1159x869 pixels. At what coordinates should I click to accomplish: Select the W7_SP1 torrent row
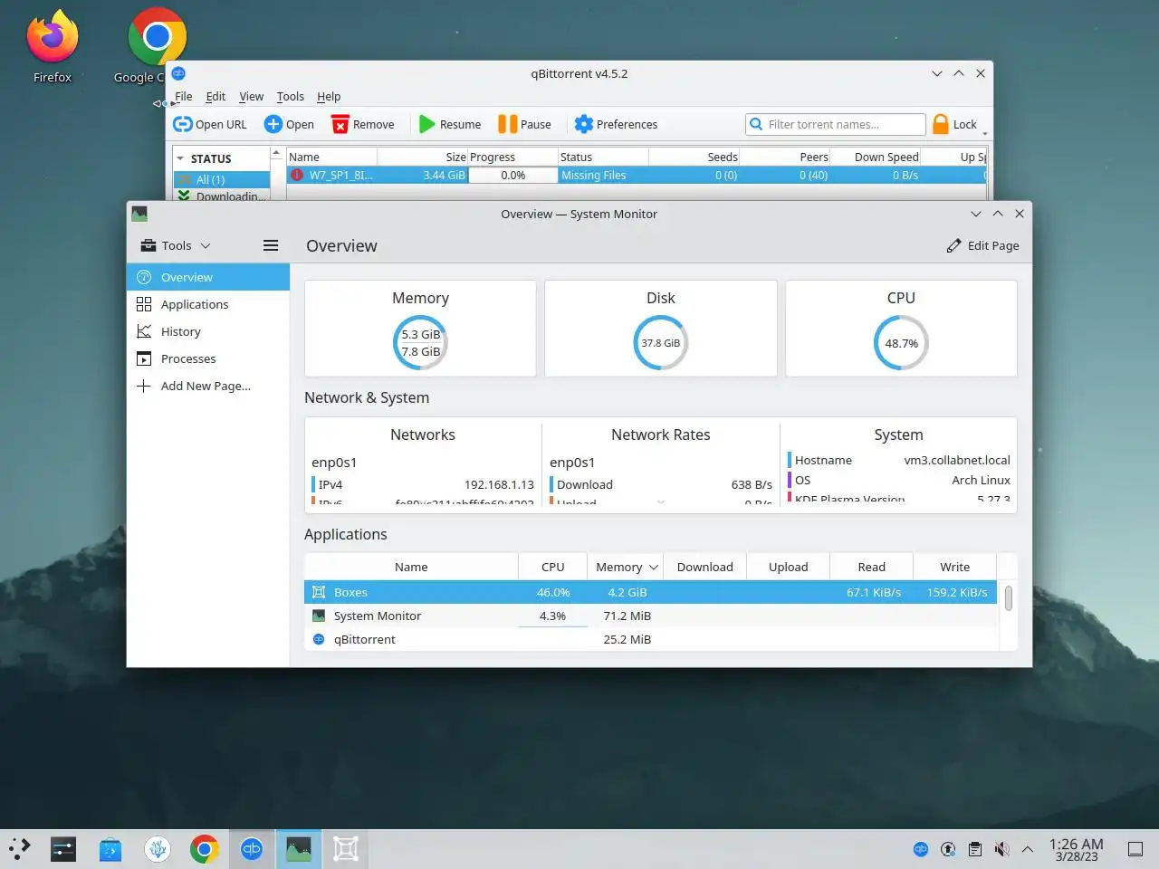coord(637,176)
